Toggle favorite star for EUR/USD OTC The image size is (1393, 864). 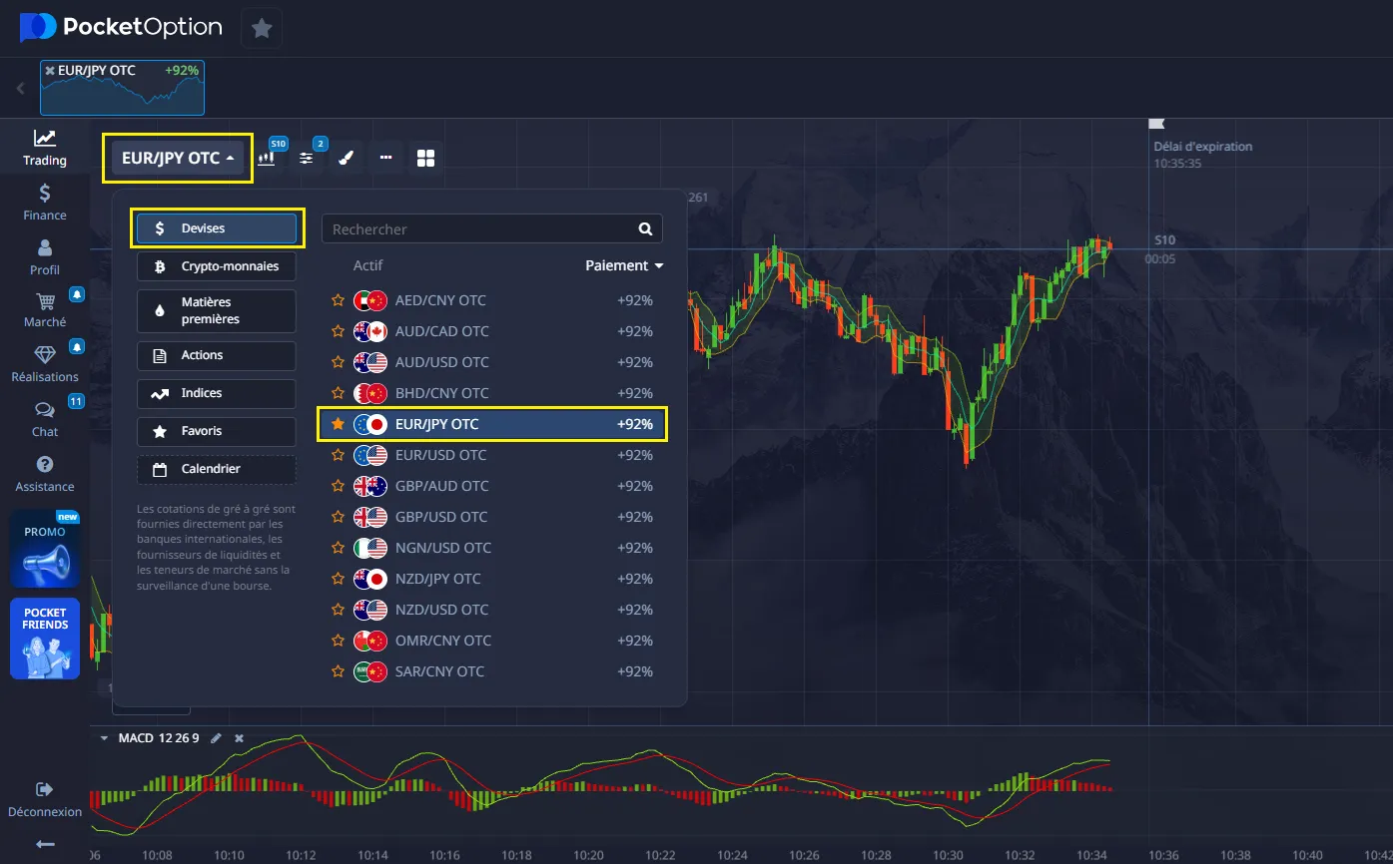338,455
